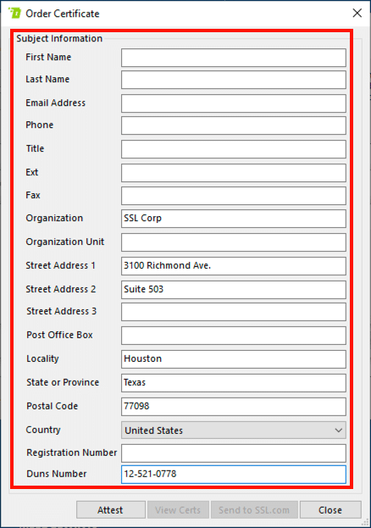
Task: Click the Duns Number field
Action: pyautogui.click(x=233, y=474)
